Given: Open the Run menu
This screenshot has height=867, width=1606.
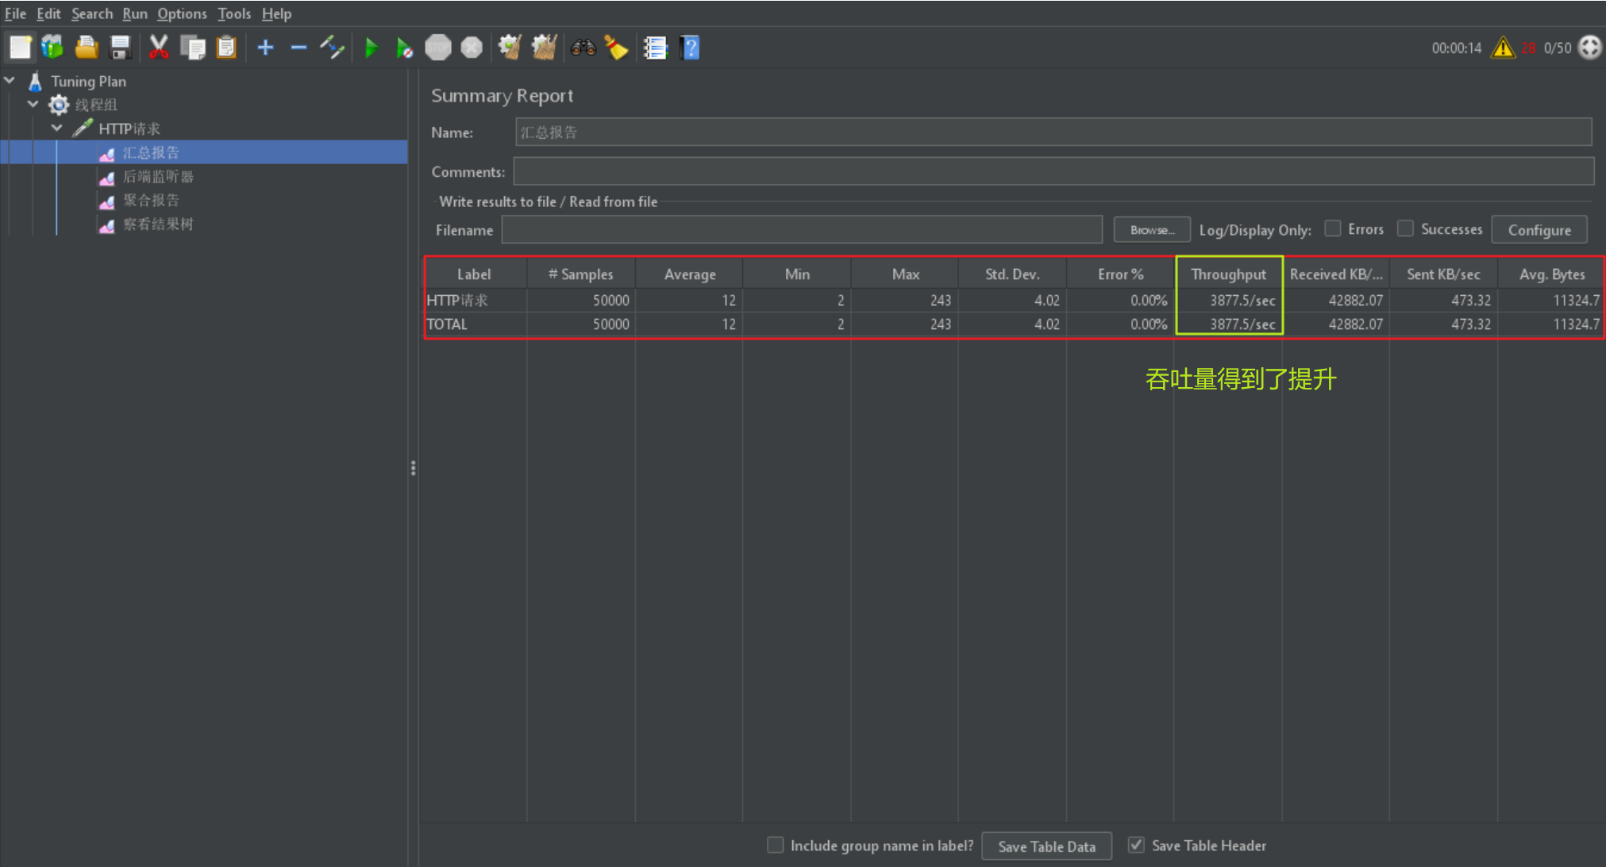Looking at the screenshot, I should pyautogui.click(x=135, y=13).
